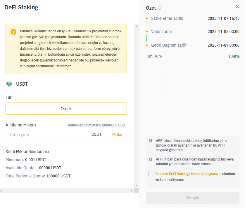Click the Tah. APR label

point(154,56)
